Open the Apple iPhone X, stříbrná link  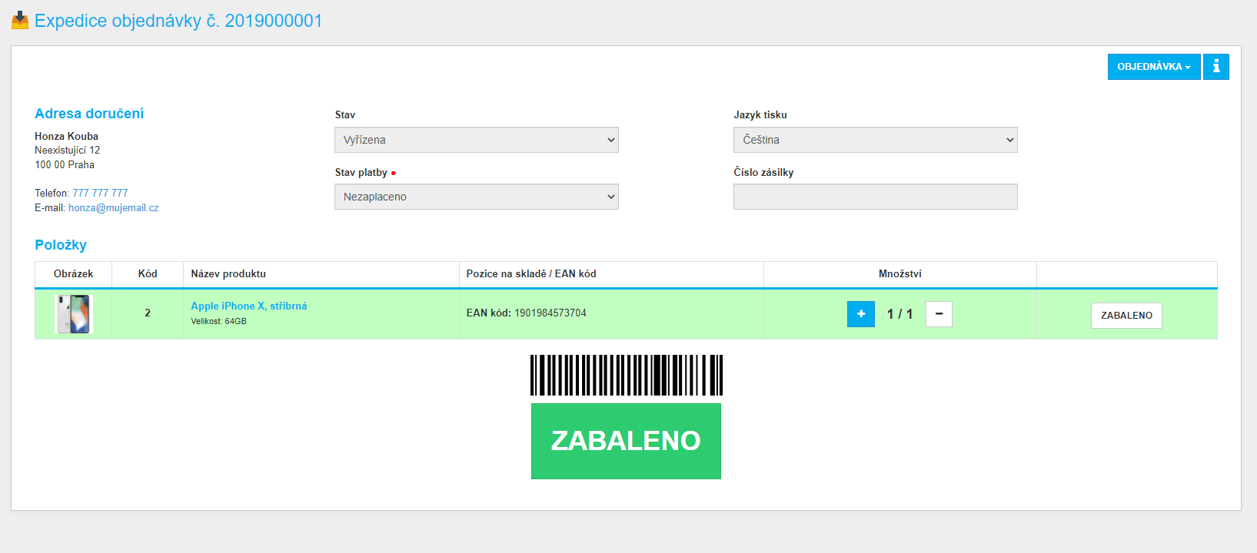click(x=249, y=306)
